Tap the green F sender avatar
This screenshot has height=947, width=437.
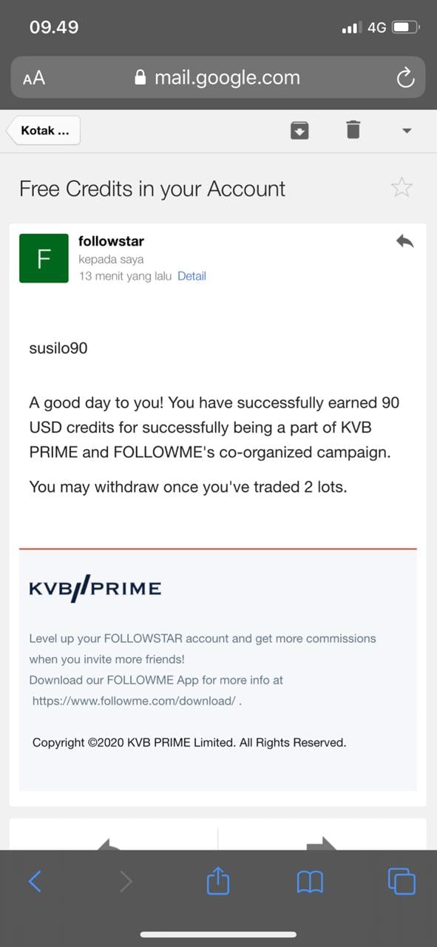click(44, 257)
